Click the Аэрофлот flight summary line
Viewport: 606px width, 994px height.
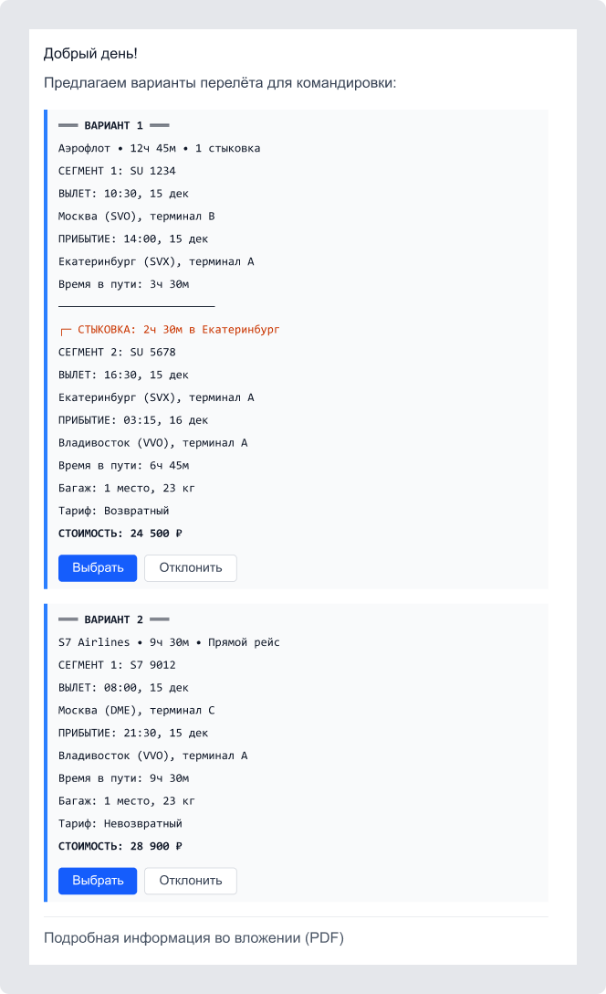[159, 148]
